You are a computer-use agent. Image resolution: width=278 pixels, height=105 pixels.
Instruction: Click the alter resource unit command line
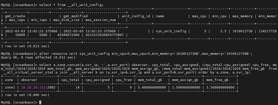[127, 53]
